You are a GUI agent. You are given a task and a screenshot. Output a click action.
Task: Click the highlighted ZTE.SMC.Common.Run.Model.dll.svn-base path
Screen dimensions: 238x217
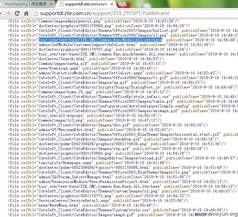100,40
